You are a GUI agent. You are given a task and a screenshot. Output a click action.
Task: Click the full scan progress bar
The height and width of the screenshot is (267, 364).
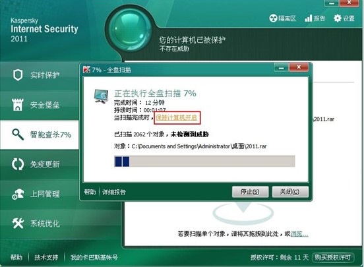204,162
